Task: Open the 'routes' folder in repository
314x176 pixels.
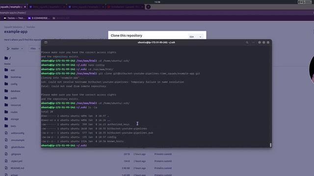Action: click(x=14, y=112)
